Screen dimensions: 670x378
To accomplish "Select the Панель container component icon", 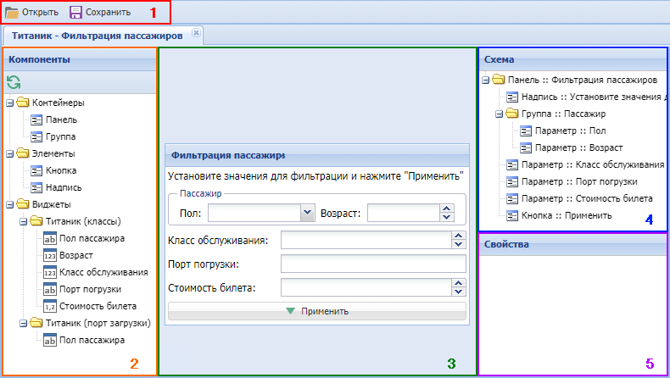I will (x=36, y=120).
